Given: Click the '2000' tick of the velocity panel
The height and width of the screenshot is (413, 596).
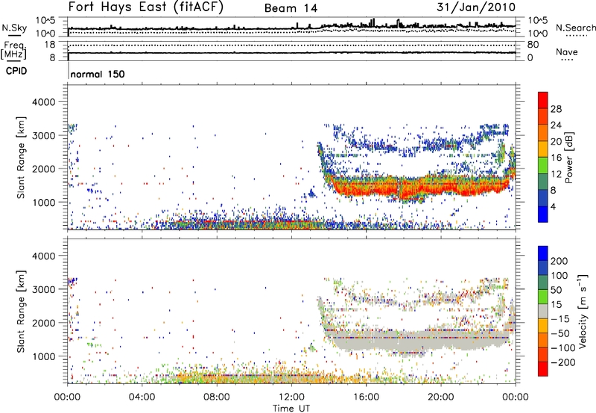Looking at the screenshot, I should (43, 323).
